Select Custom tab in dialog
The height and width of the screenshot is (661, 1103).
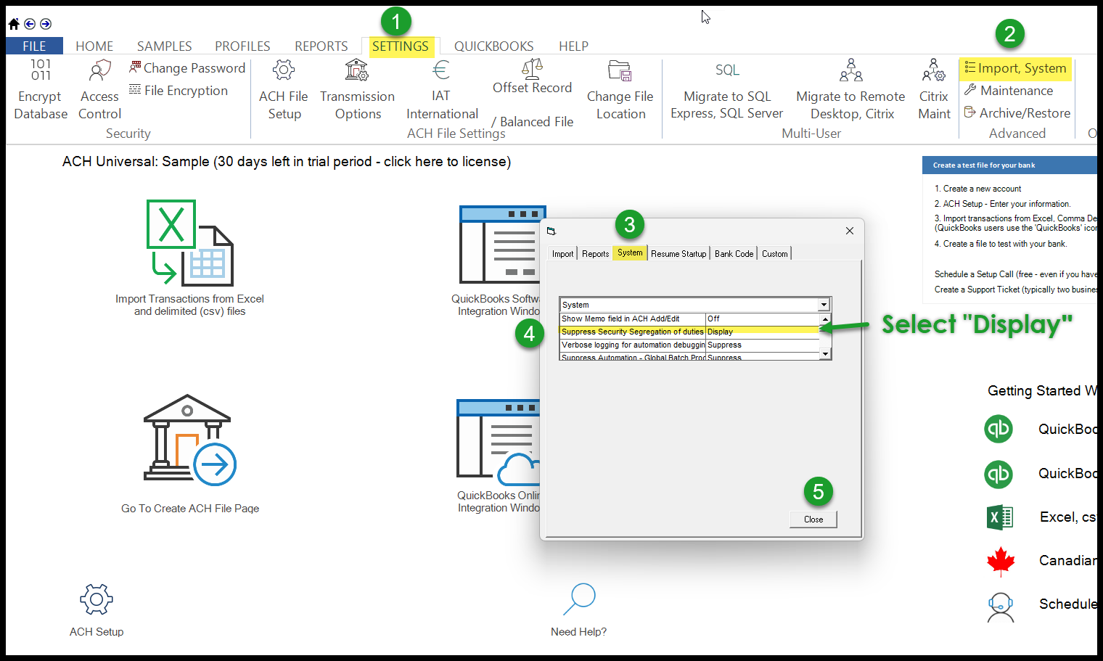775,253
